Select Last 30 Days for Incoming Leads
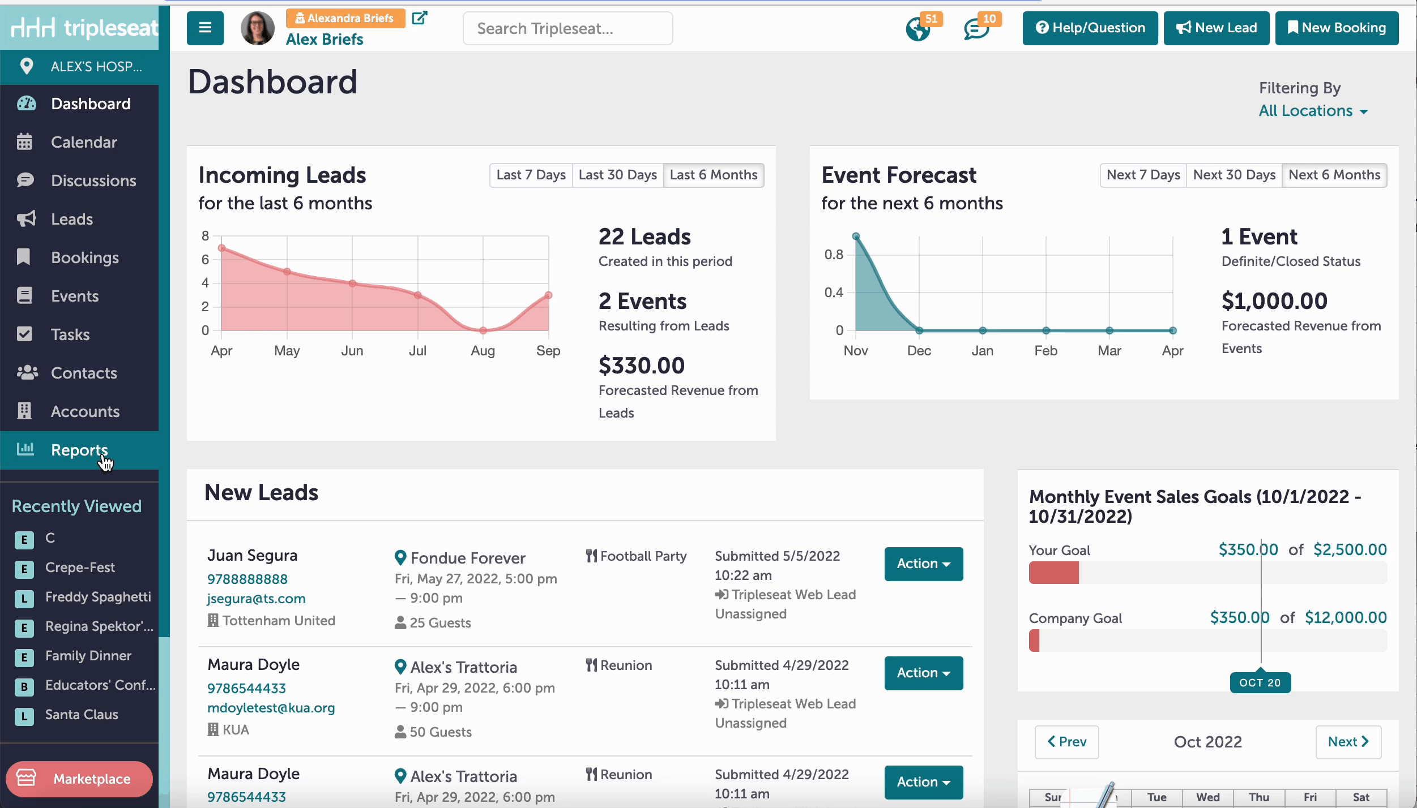 tap(617, 175)
